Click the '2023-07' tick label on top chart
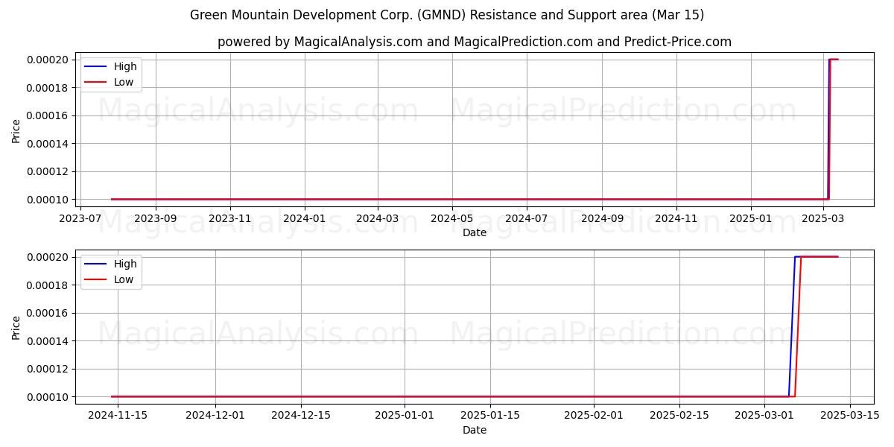The height and width of the screenshot is (447, 894). point(80,220)
